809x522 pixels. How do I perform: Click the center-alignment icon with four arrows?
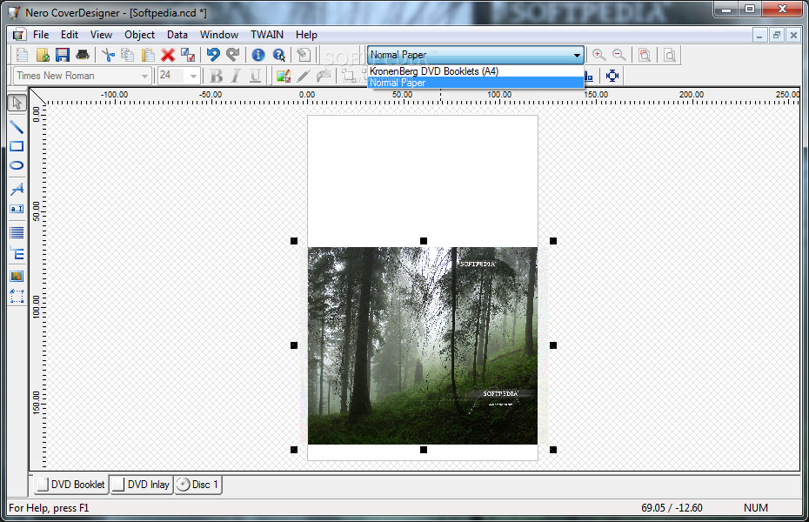[x=612, y=76]
